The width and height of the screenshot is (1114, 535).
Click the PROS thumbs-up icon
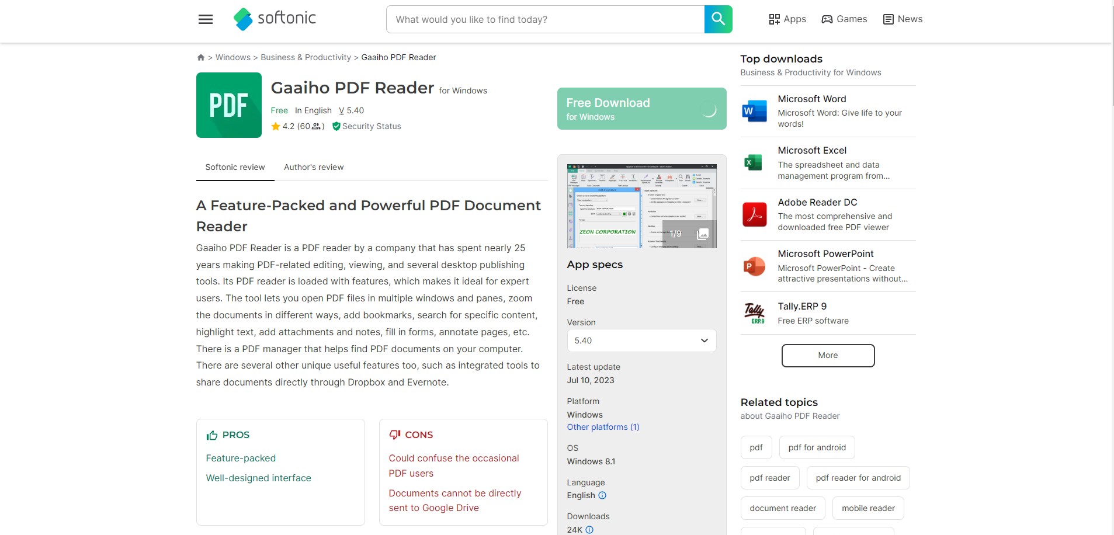[212, 435]
